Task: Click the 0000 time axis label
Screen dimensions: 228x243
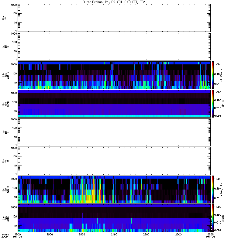Action: 210,234
